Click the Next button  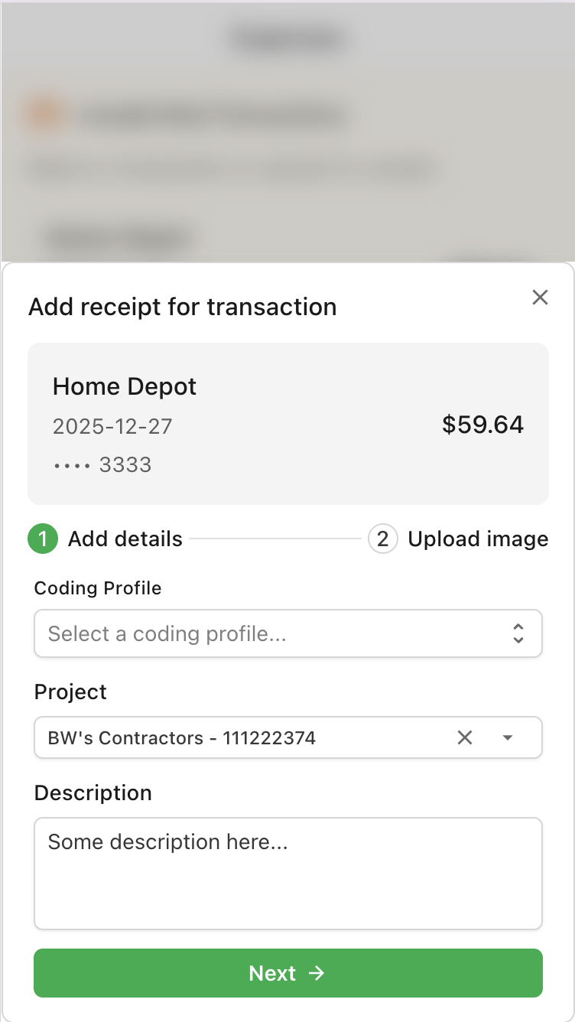click(x=288, y=973)
